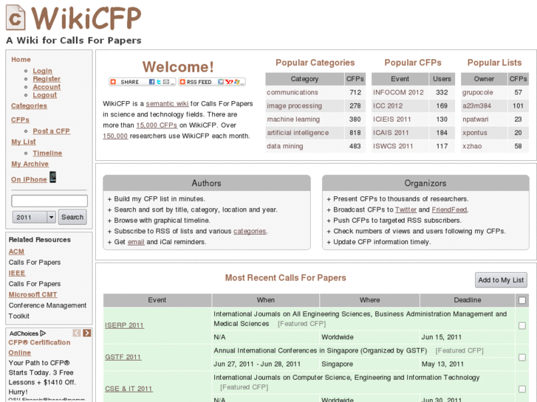The image size is (537, 402).
Task: Open INFOCOM 2012 in Popular CFPs
Action: pyautogui.click(x=398, y=92)
